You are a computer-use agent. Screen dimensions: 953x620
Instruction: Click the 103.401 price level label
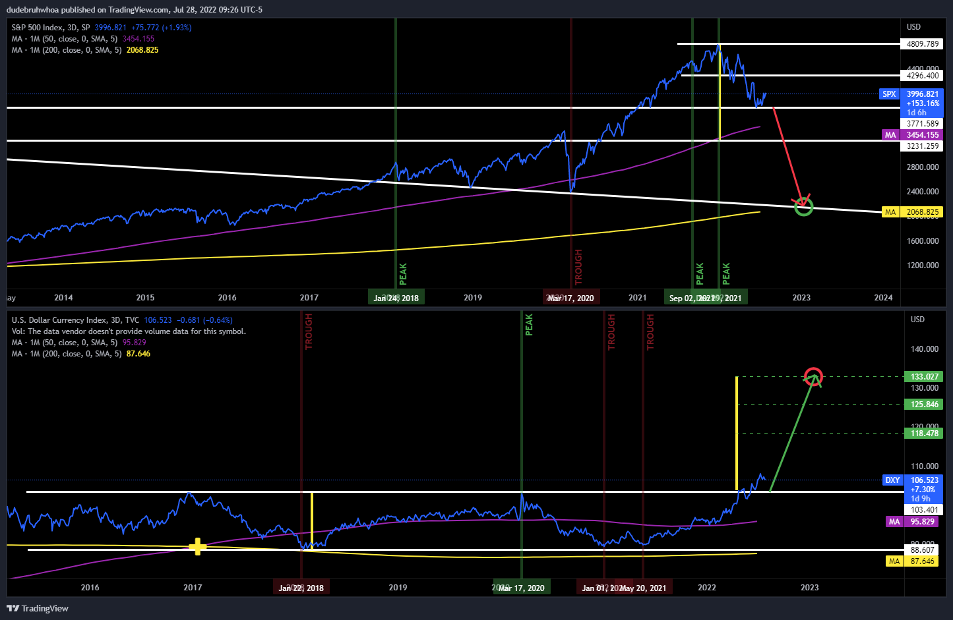[924, 510]
